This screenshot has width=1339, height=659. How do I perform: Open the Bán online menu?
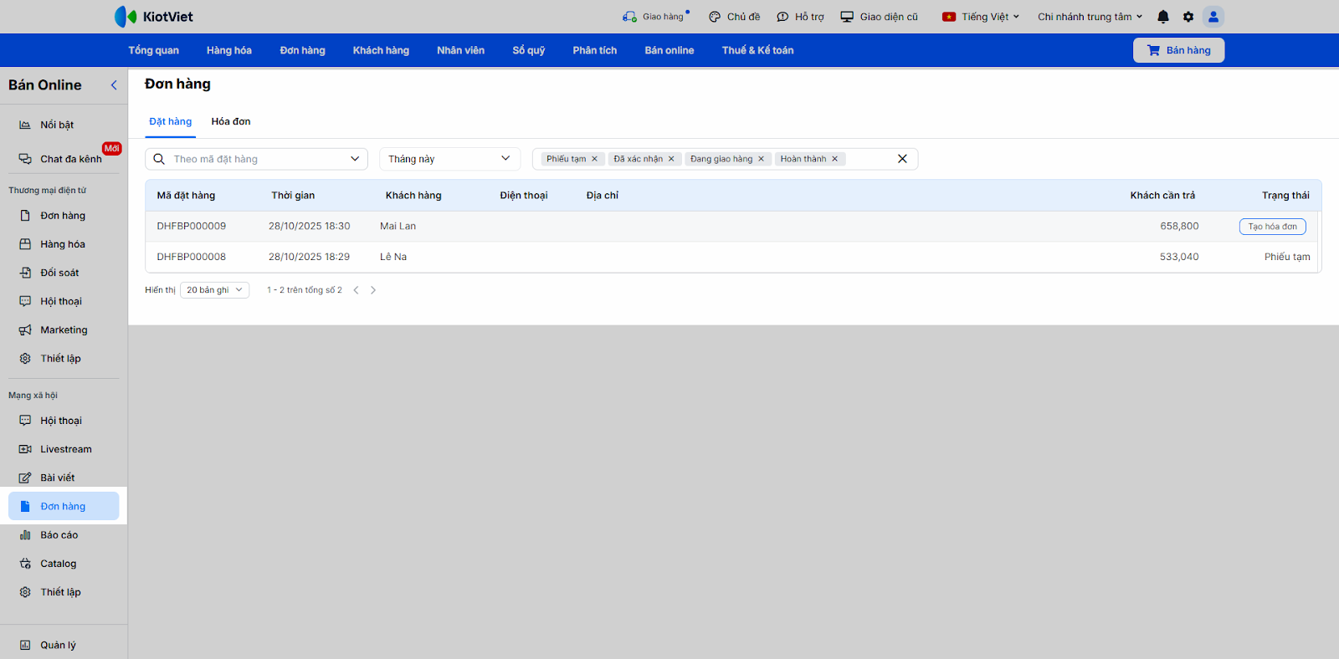pyautogui.click(x=669, y=50)
